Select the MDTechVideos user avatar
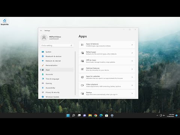Screen dimensions: 180x135 44,37
